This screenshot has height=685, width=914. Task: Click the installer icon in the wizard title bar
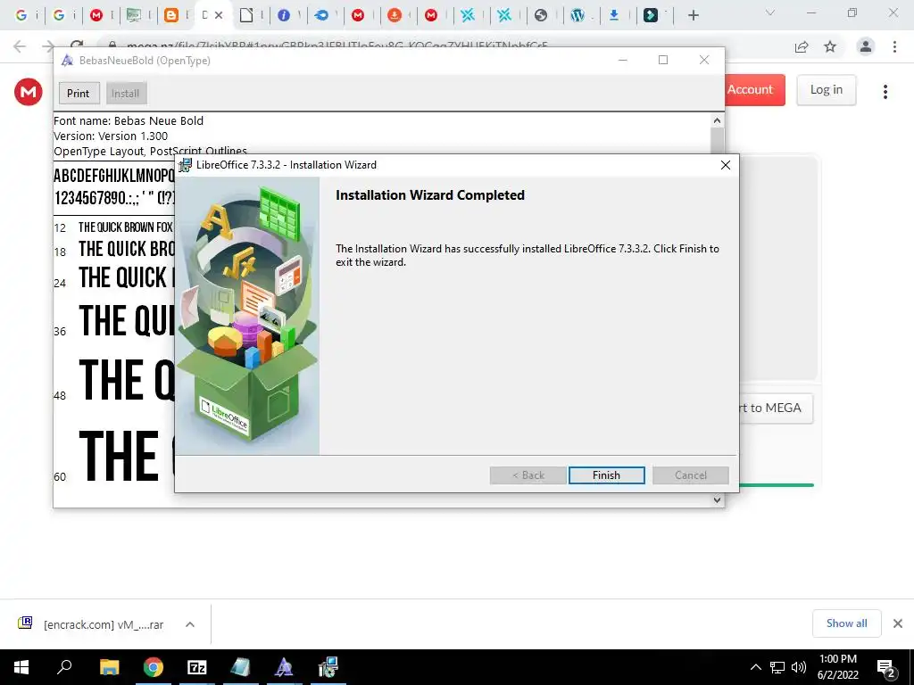click(x=185, y=165)
